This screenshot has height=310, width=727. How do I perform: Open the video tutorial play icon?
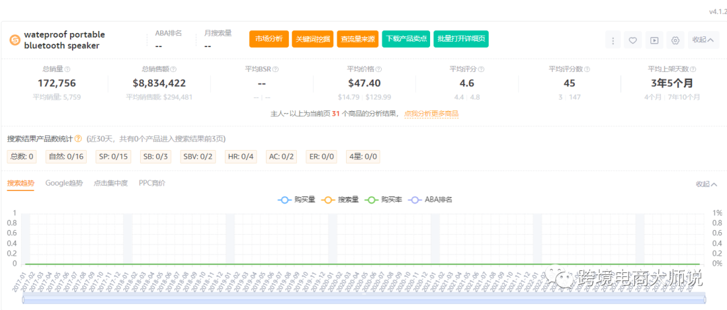(654, 40)
